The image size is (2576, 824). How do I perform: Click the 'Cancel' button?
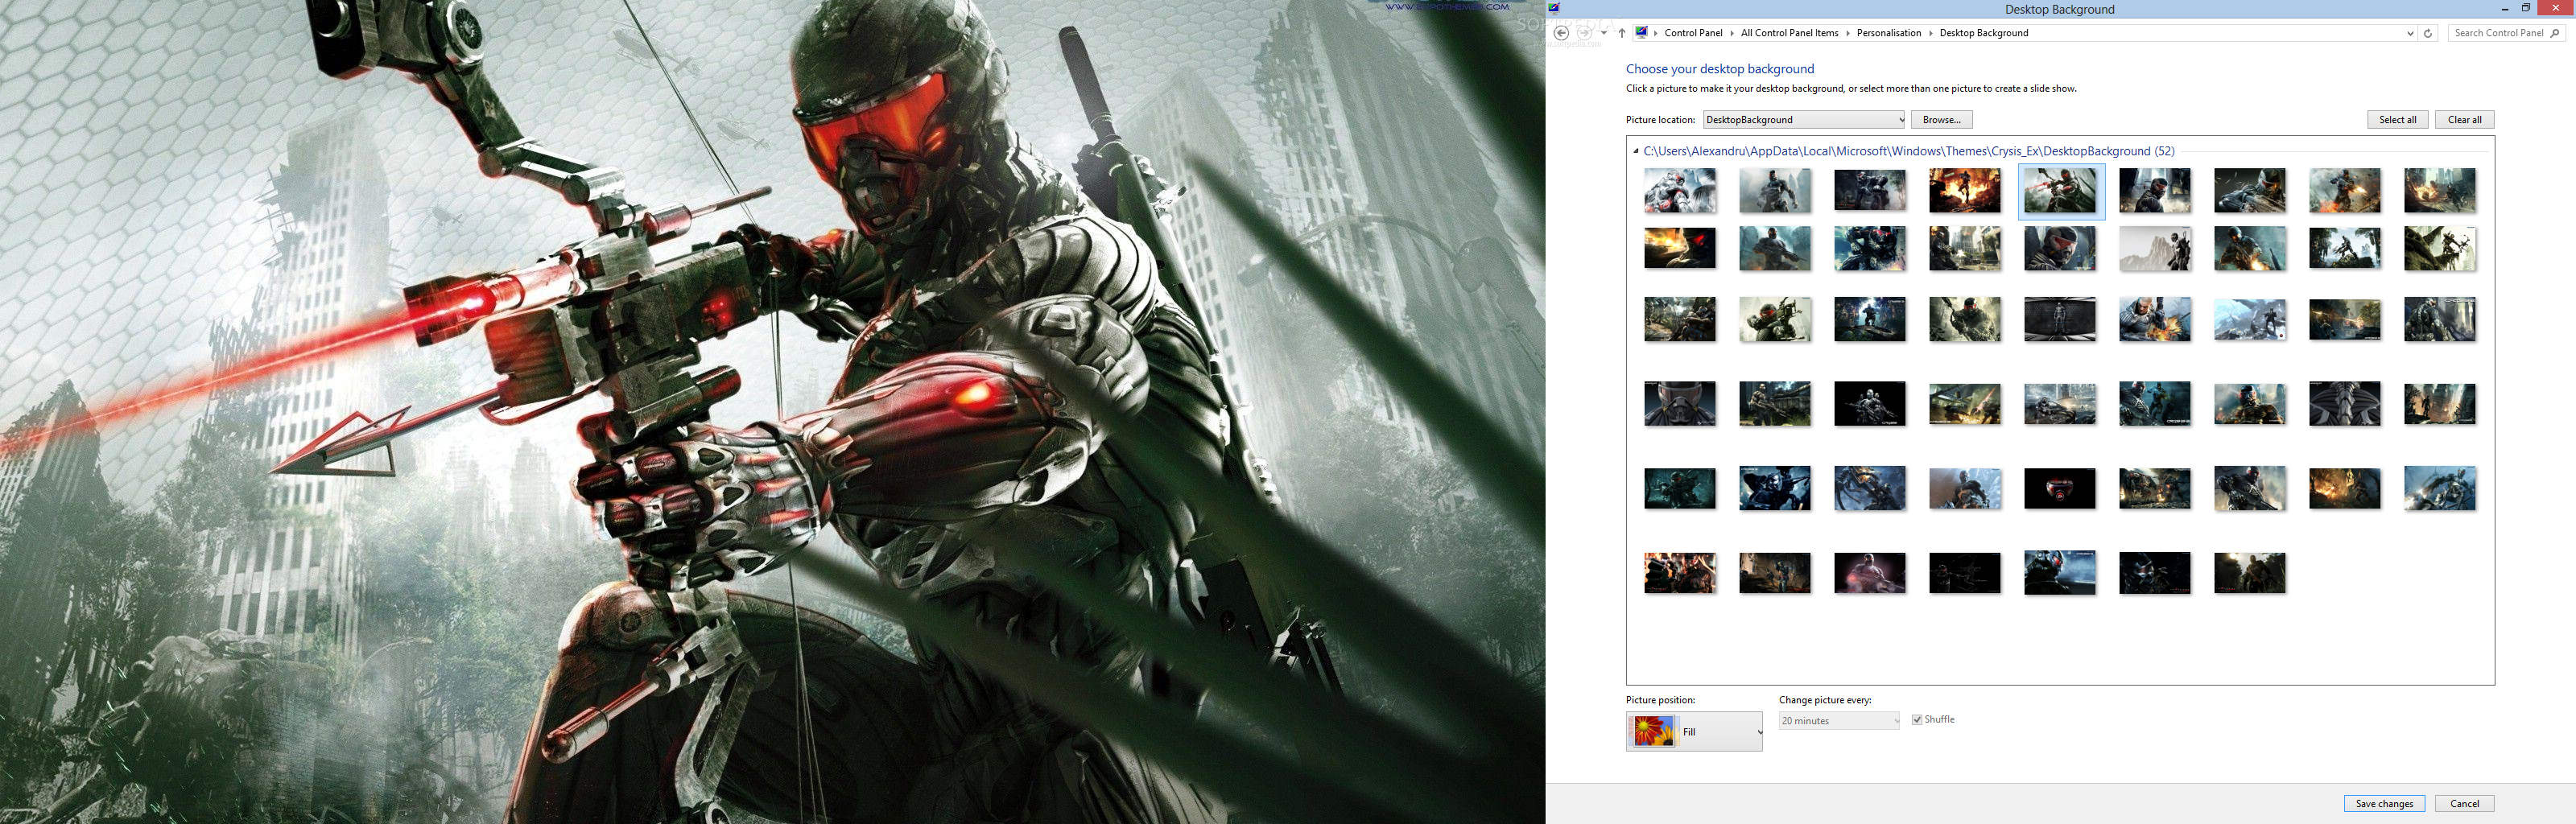[2464, 804]
